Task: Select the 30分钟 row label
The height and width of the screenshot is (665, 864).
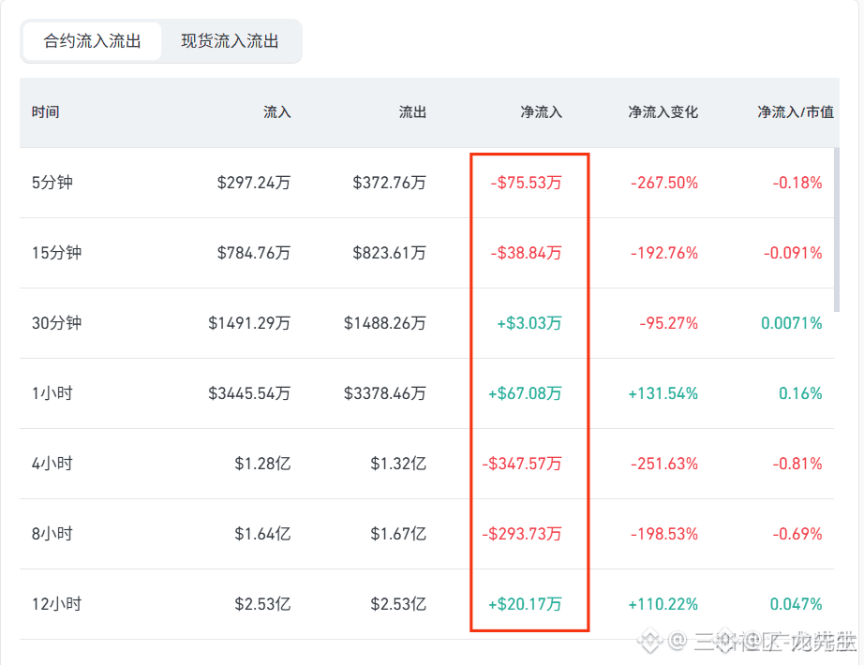Action: [57, 323]
